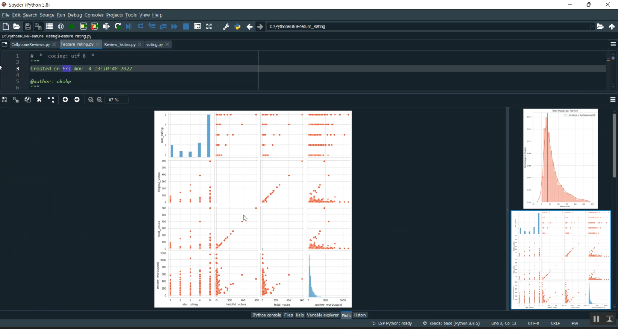Remove all plots from the pane

point(51,100)
